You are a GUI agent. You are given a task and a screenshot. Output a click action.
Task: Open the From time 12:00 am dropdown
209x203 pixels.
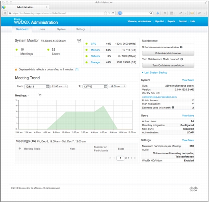[x=59, y=86]
